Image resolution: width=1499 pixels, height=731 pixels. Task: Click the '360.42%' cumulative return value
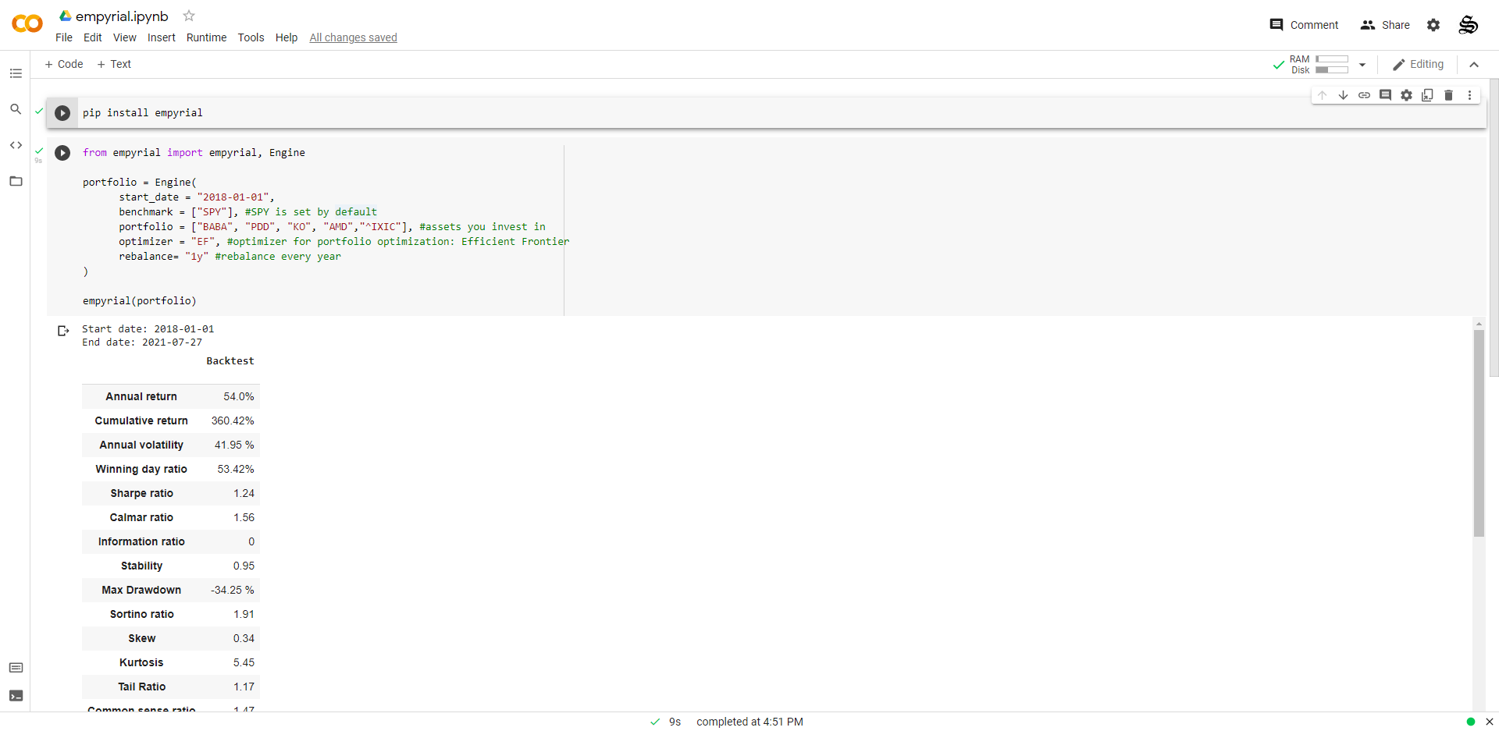click(233, 421)
